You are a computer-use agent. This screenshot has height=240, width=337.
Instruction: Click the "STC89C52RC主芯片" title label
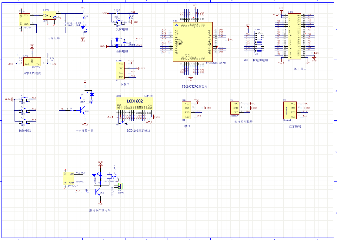tap(194, 87)
